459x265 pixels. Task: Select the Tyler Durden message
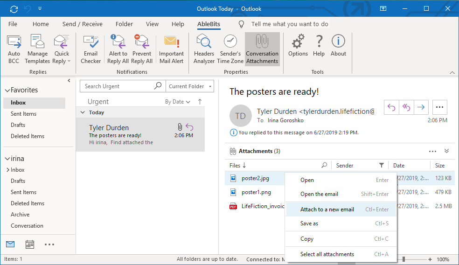point(140,135)
